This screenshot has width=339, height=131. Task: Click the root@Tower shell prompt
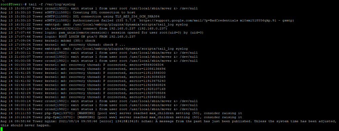(x=14, y=4)
